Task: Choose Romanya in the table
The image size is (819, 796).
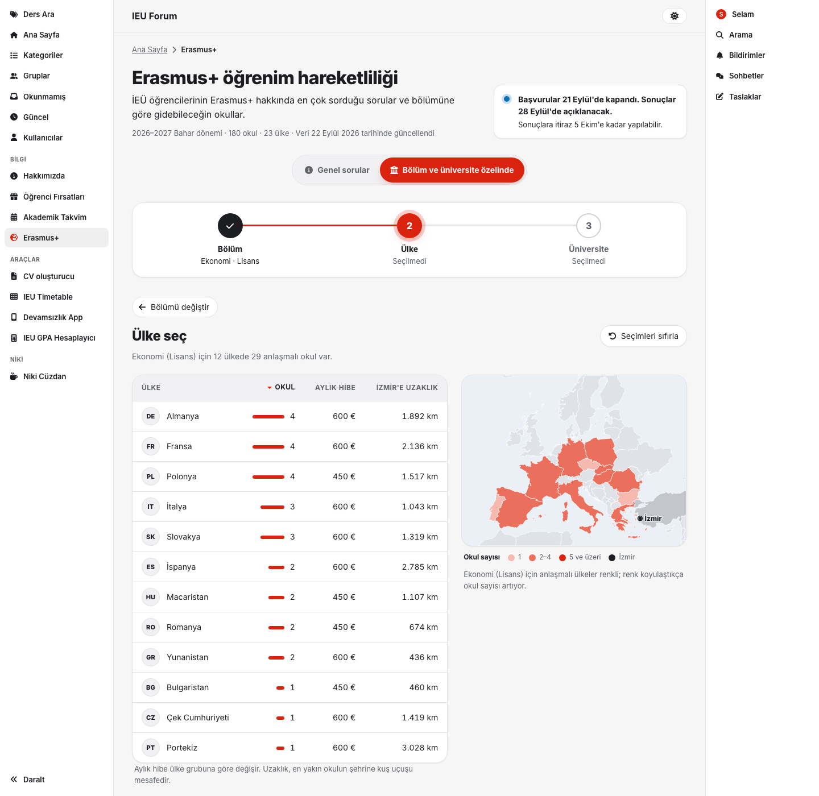Action: (289, 627)
